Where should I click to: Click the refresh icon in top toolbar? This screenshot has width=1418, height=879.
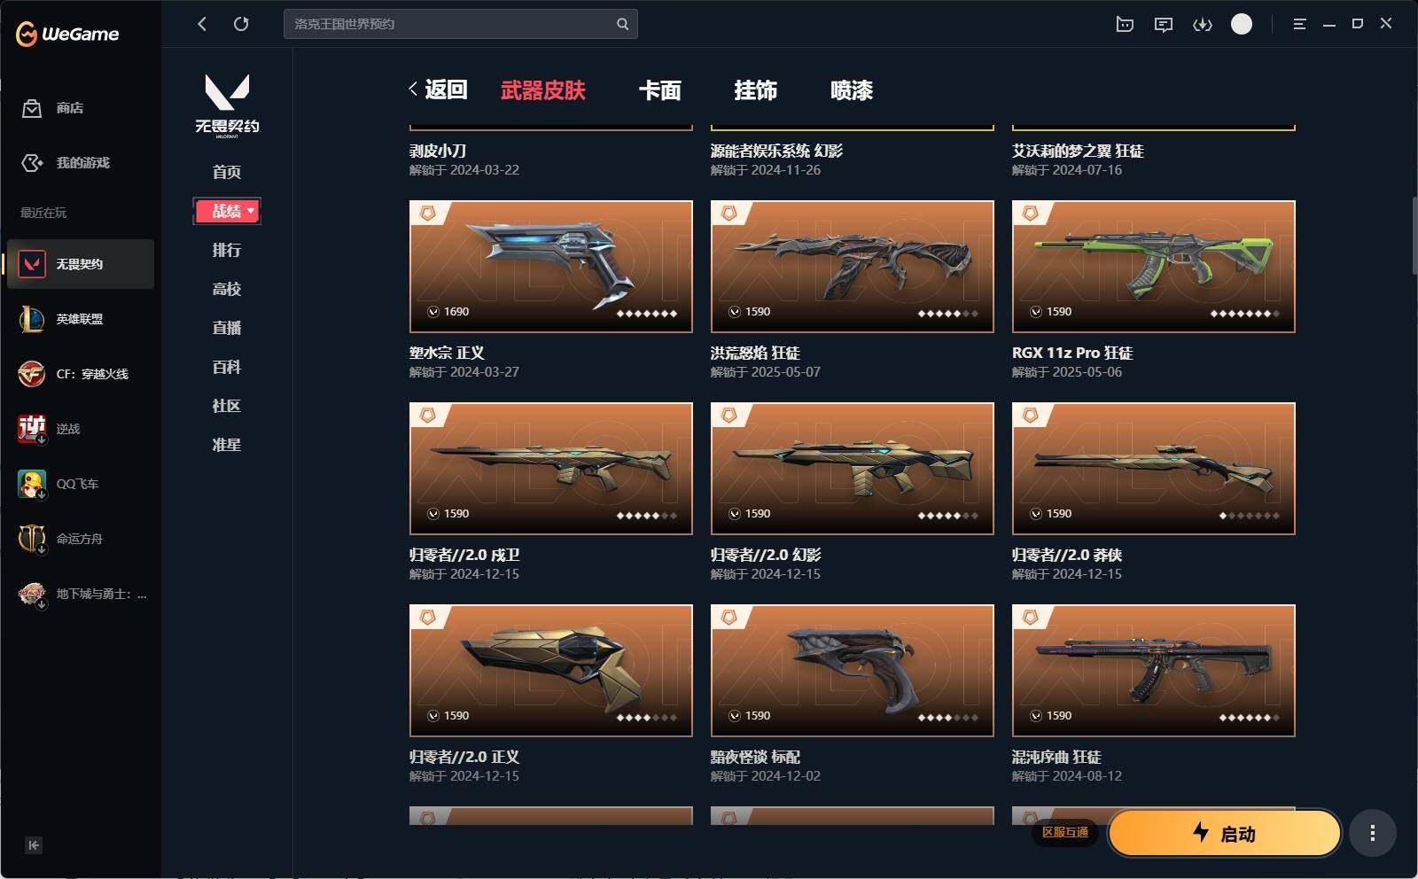click(x=241, y=24)
